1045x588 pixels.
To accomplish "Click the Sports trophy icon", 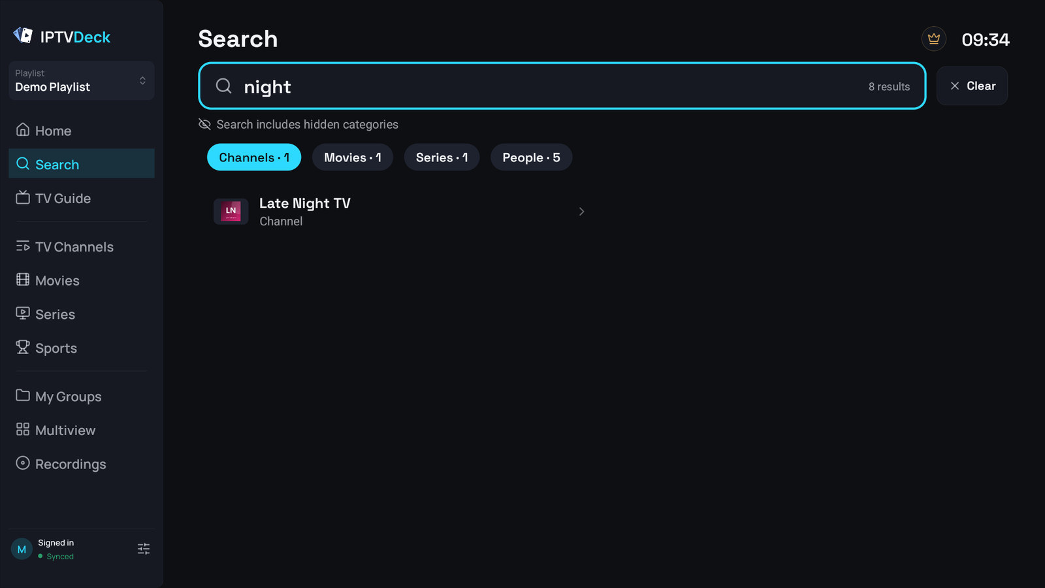I will 23,348.
